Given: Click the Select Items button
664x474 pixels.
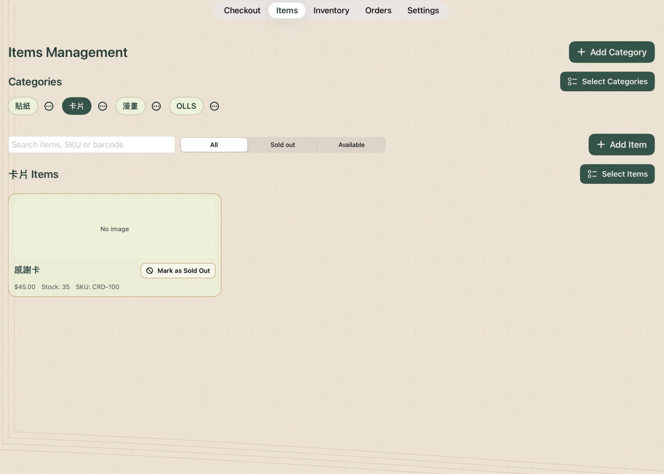Looking at the screenshot, I should tap(617, 174).
